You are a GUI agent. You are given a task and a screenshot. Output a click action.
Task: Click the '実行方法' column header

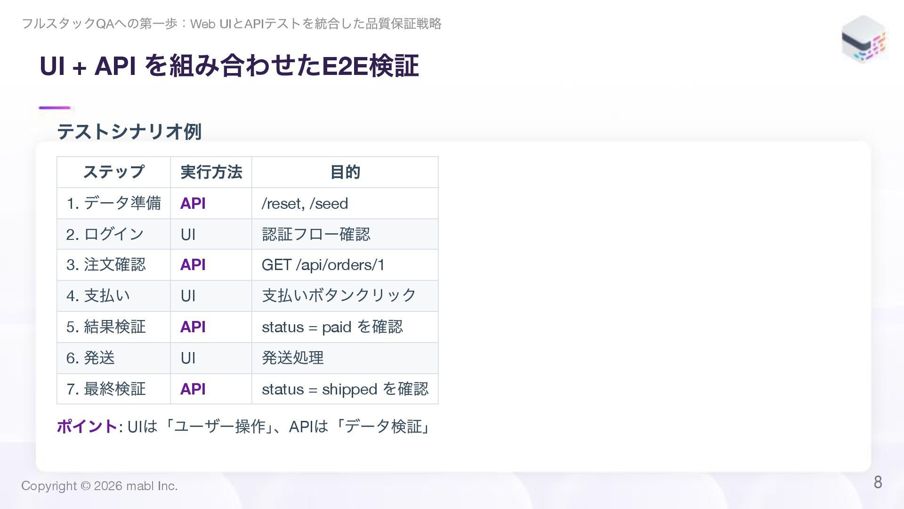coord(211,172)
